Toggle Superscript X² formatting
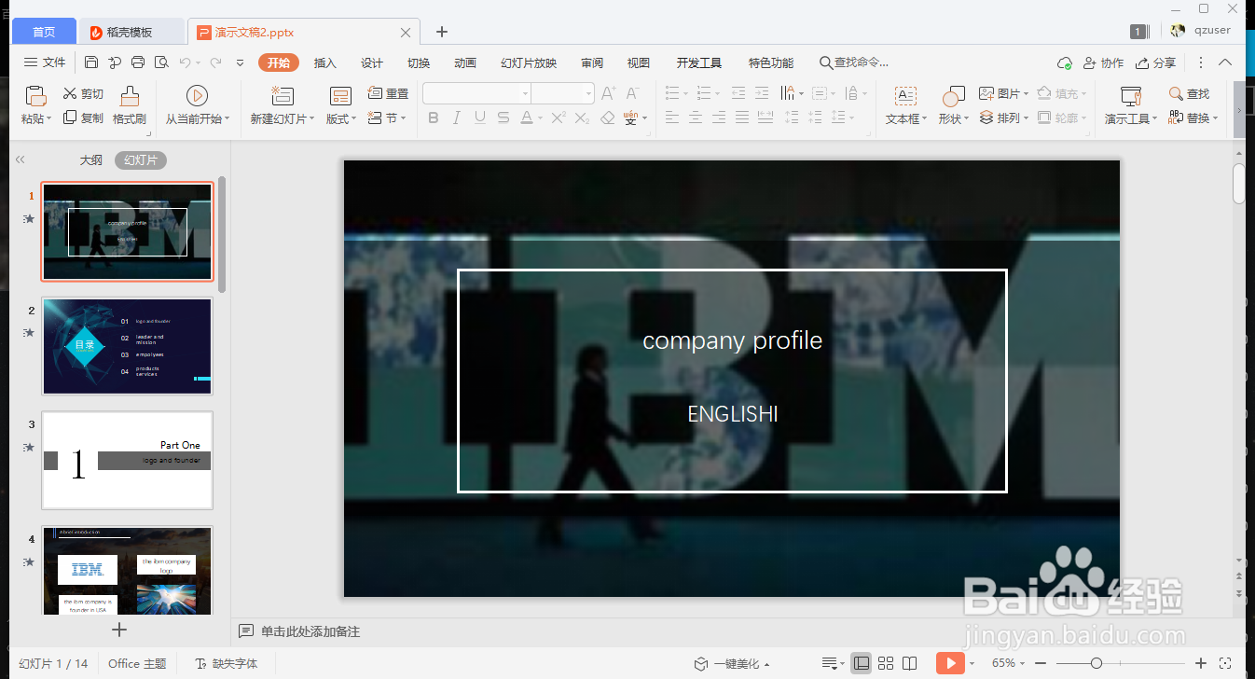The width and height of the screenshot is (1255, 679). point(559,118)
